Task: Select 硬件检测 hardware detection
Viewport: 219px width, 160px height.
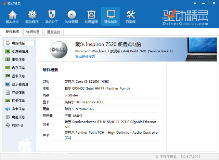Action: coord(111,17)
